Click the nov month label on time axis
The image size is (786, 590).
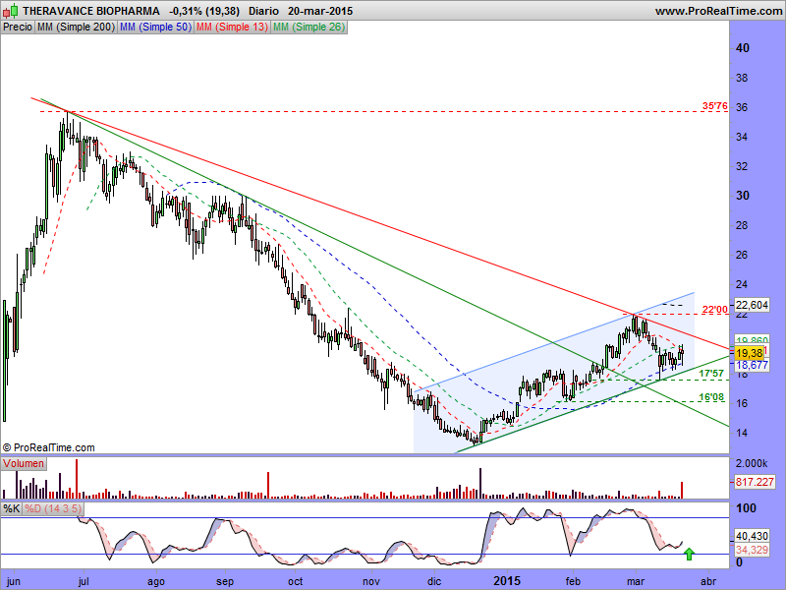371,581
